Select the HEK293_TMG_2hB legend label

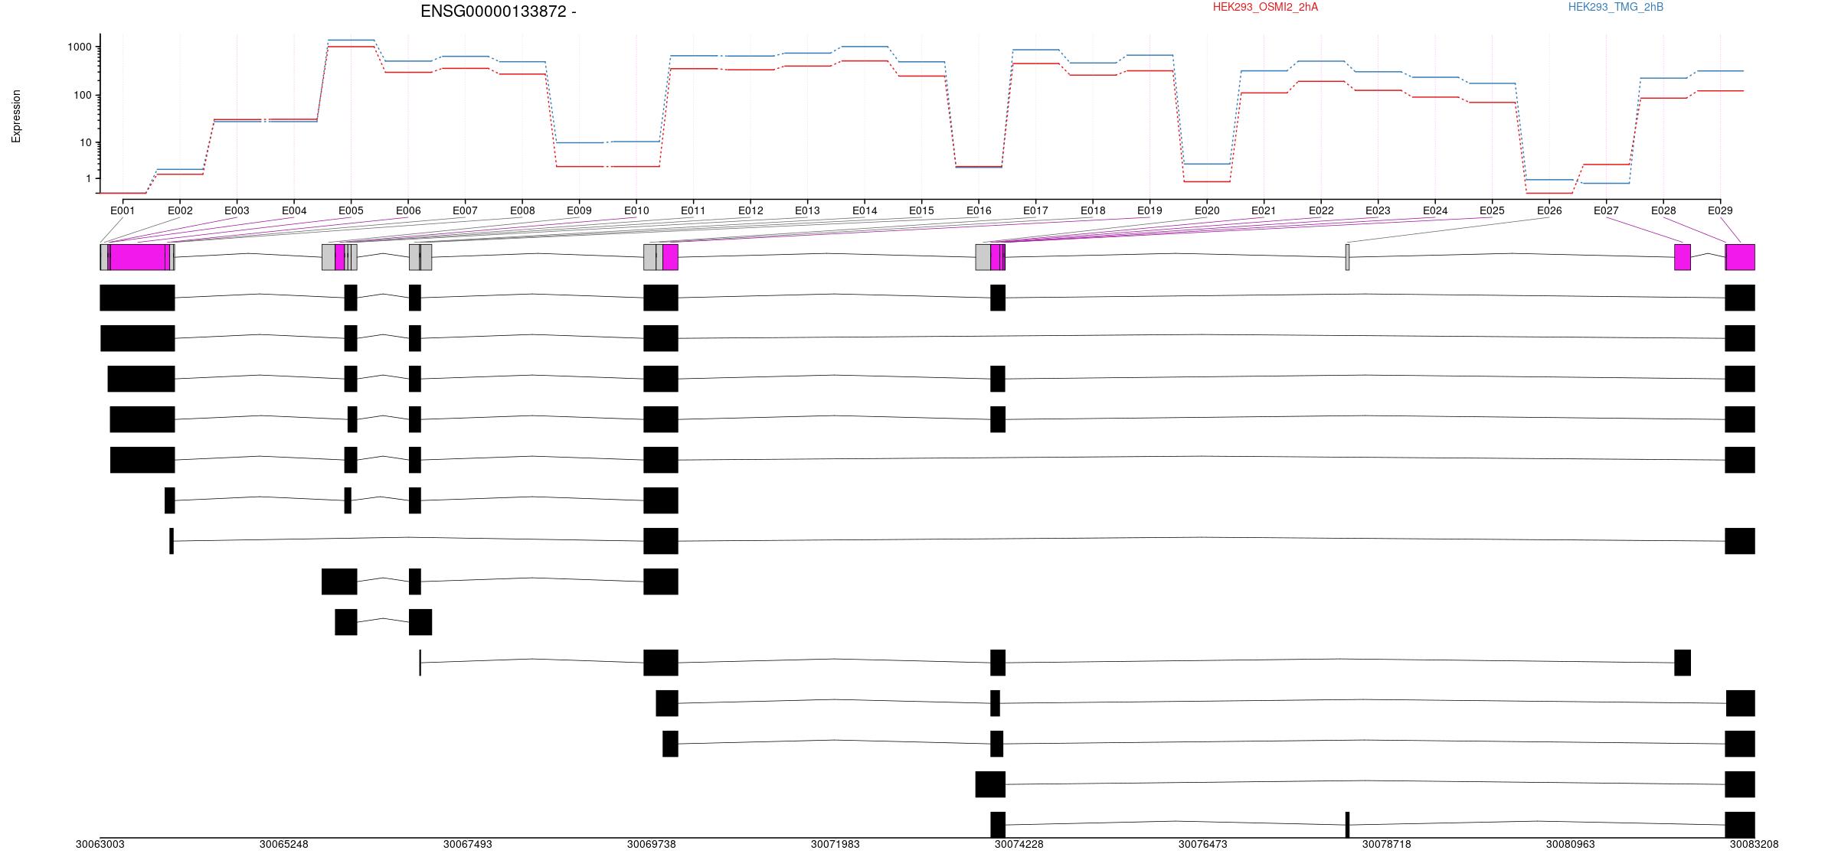pyautogui.click(x=1616, y=7)
